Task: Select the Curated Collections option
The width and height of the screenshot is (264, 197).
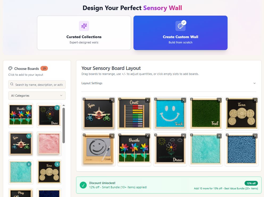Action: click(84, 33)
